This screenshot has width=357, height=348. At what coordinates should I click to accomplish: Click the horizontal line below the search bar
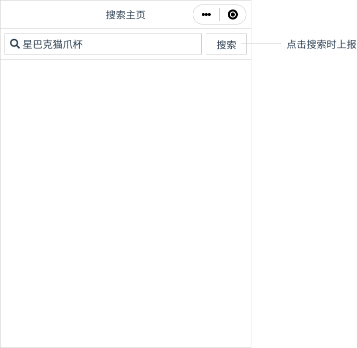tap(126, 59)
